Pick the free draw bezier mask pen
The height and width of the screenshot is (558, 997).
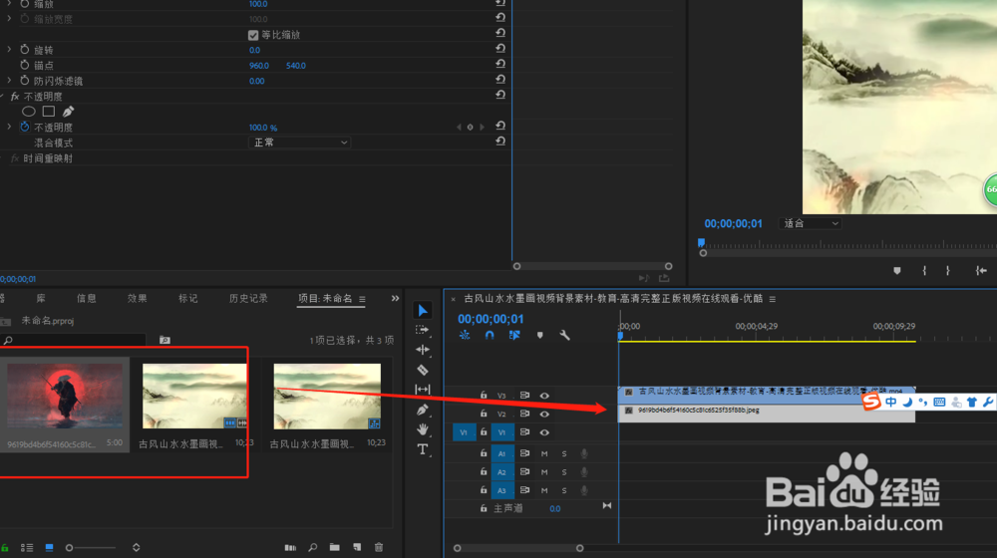pos(68,112)
